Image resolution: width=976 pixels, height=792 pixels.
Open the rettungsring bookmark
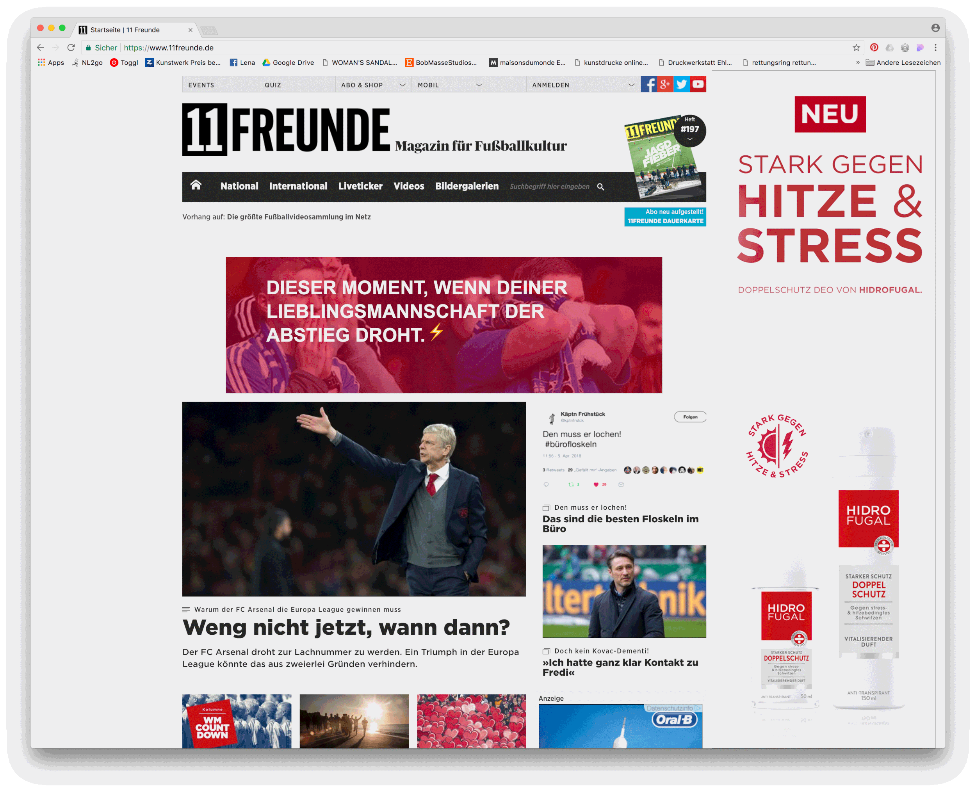click(x=779, y=62)
